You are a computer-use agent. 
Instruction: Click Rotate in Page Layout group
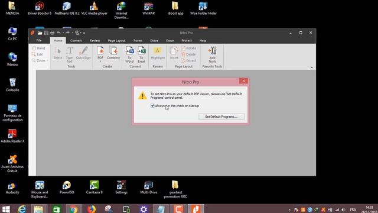click(189, 48)
